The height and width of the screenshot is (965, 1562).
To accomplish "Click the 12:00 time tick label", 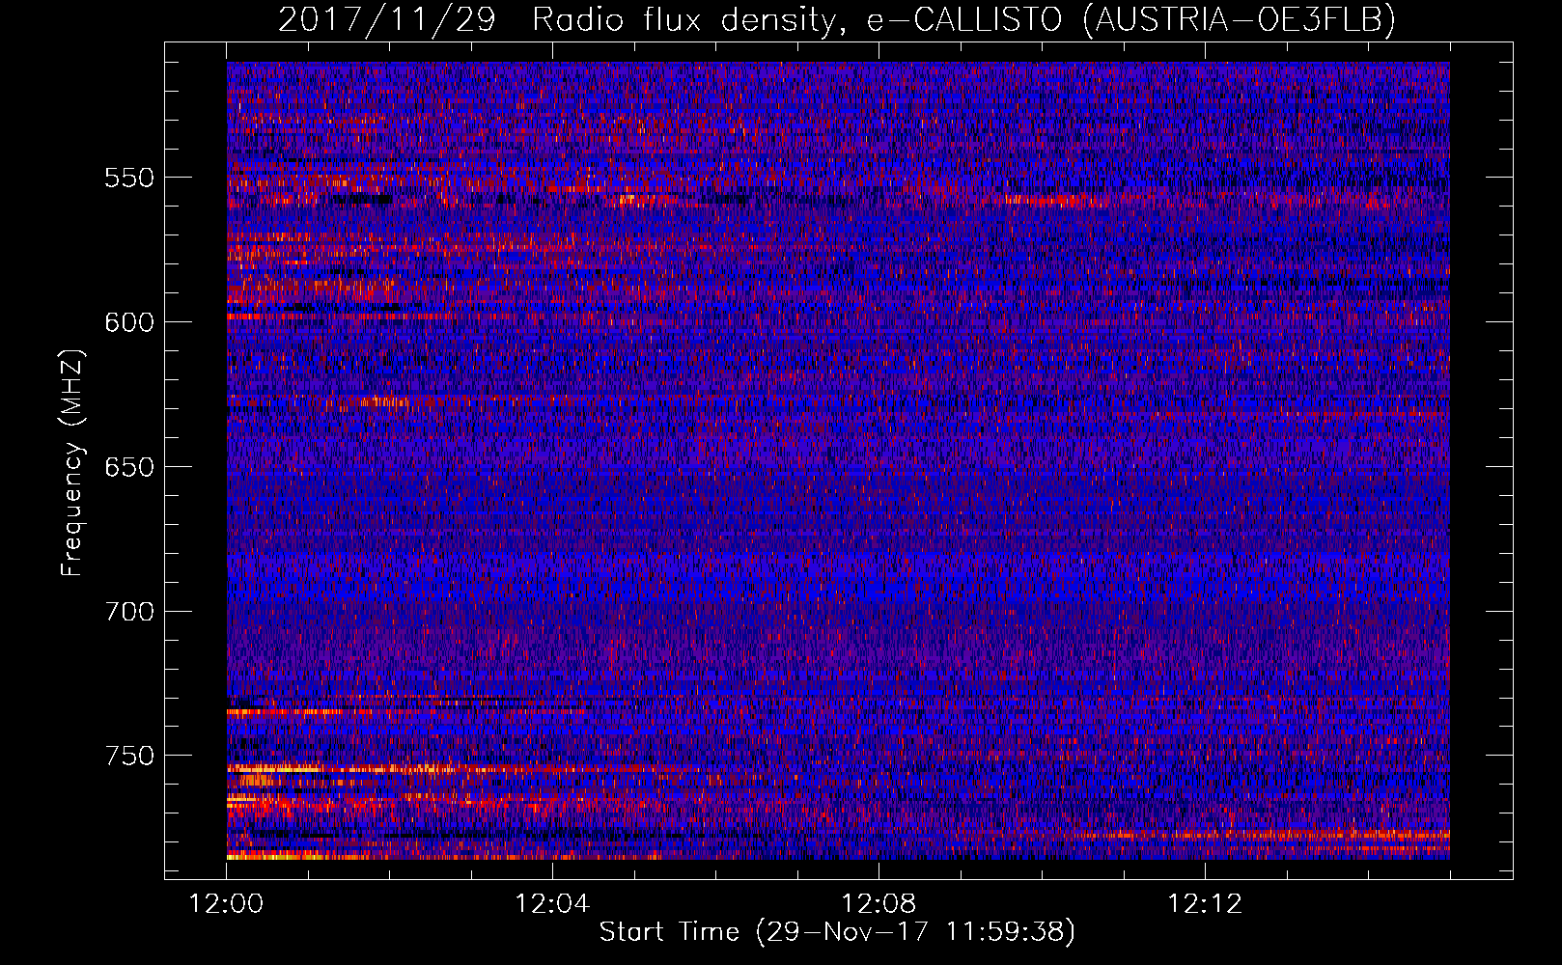I will (x=226, y=904).
